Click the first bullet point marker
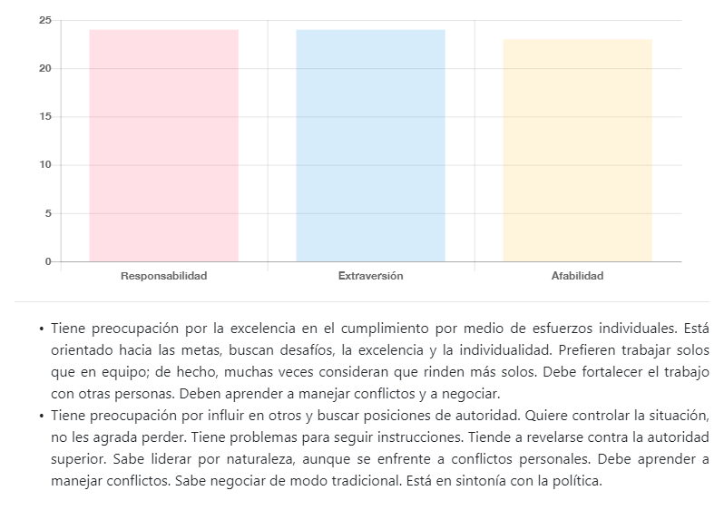The image size is (724, 520). tap(43, 327)
